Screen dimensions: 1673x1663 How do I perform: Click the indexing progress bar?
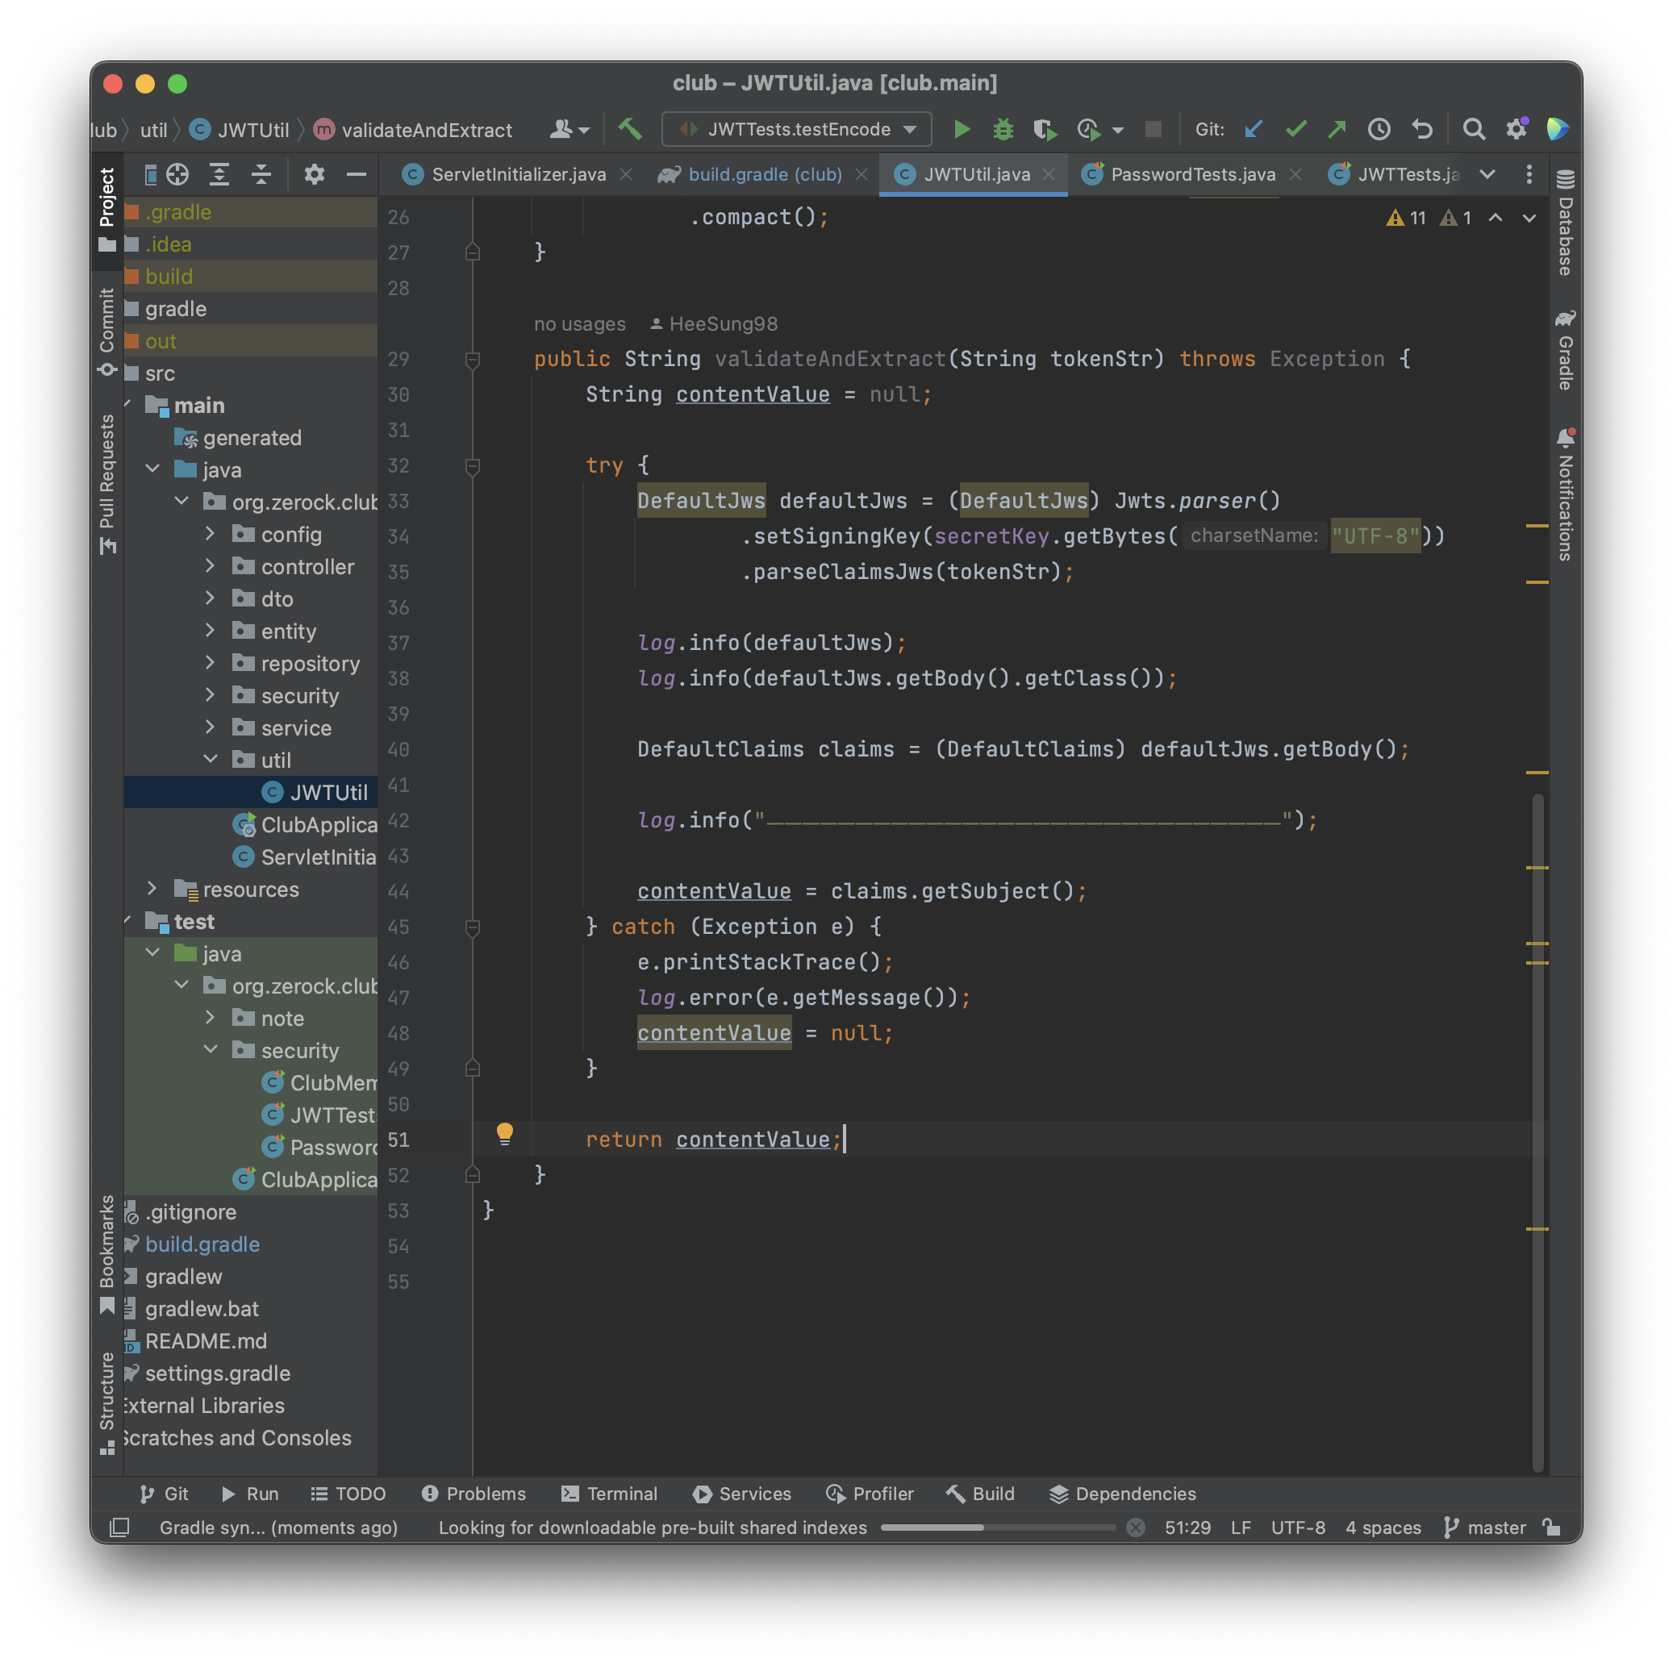(x=997, y=1528)
